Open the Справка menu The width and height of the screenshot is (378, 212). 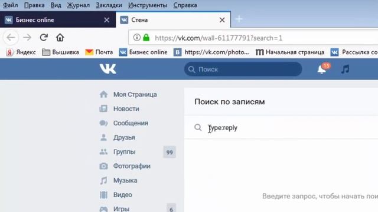pyautogui.click(x=185, y=5)
